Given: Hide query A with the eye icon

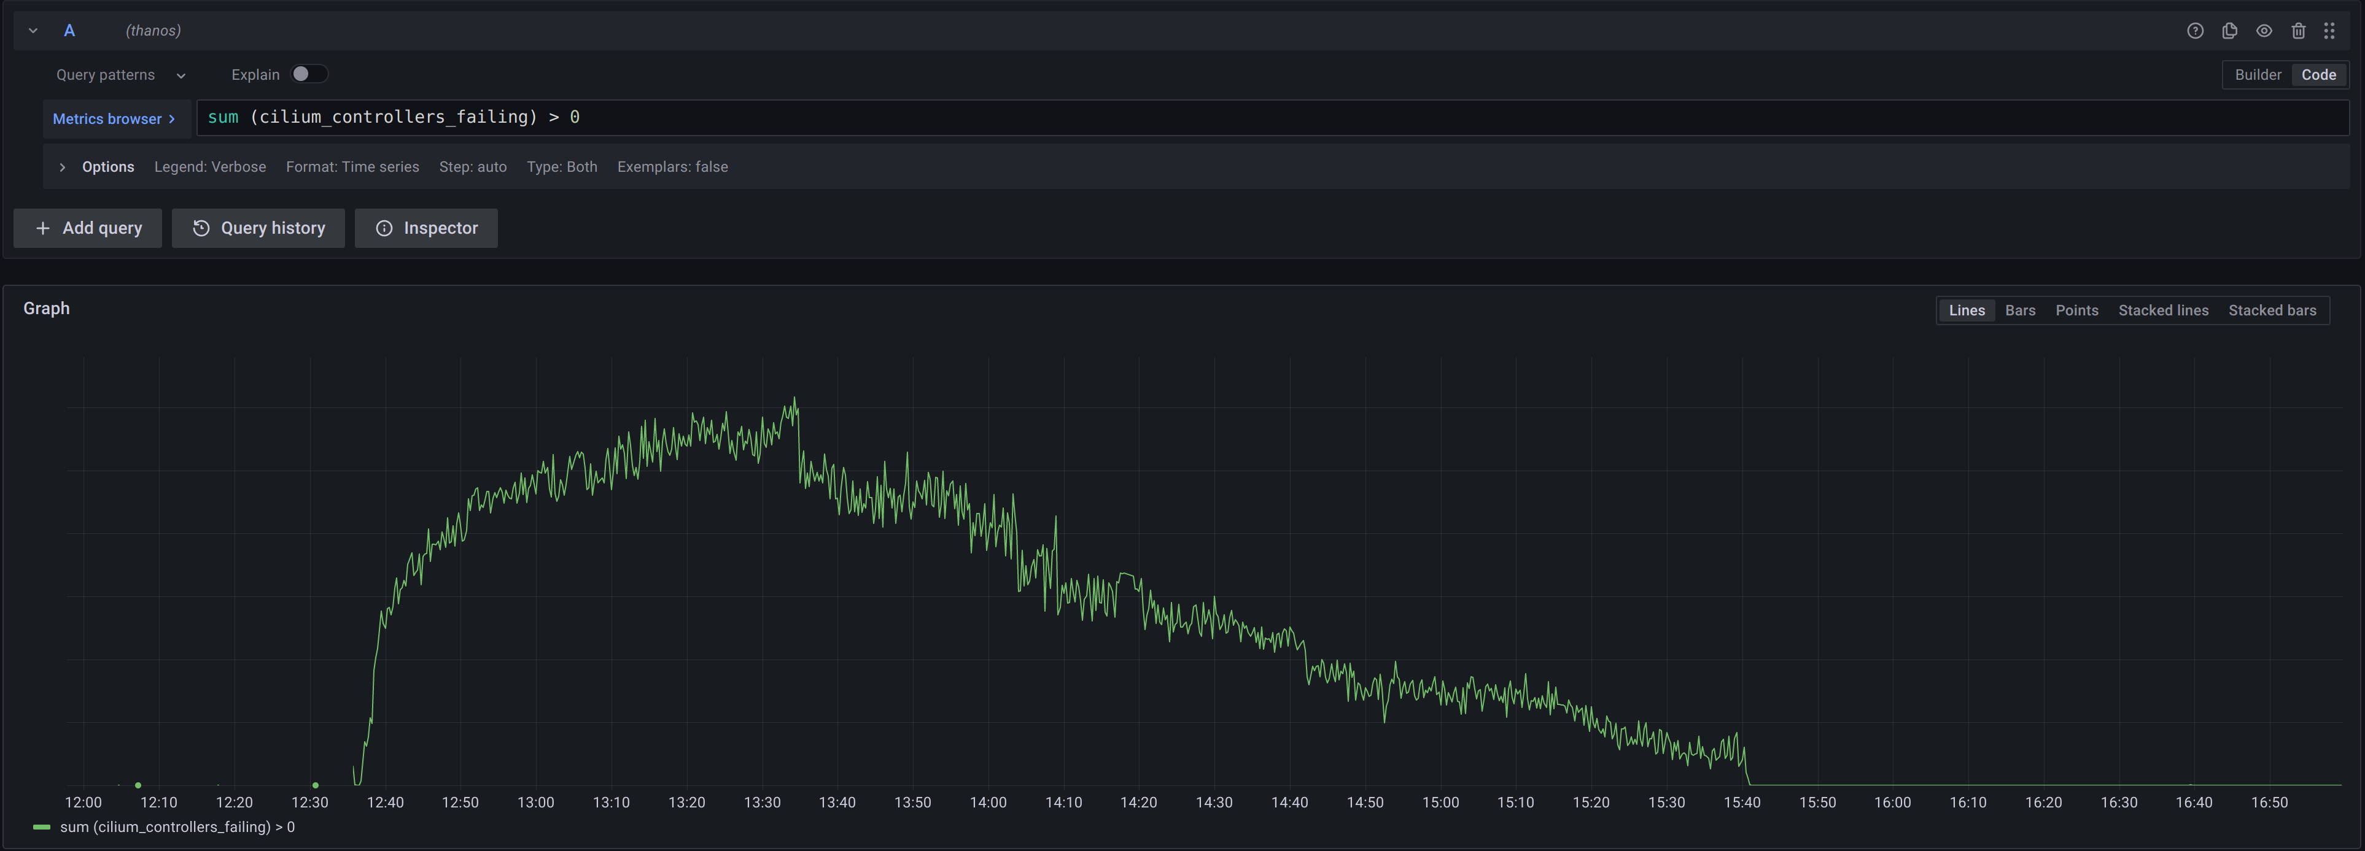Looking at the screenshot, I should [2263, 30].
